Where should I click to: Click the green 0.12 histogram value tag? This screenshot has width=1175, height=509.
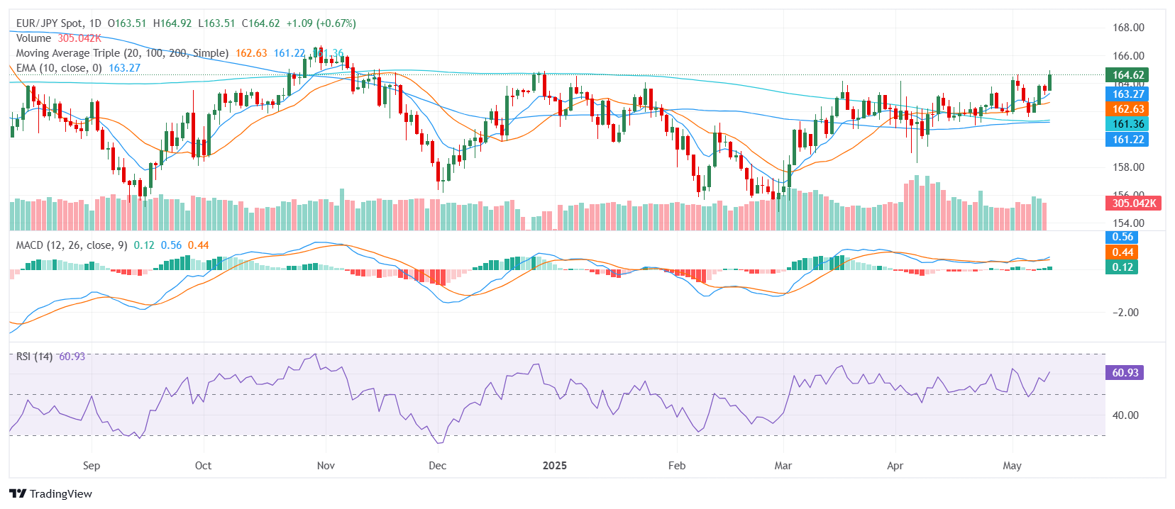pos(1122,267)
